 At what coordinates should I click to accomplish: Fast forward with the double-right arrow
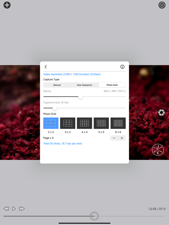point(22,209)
